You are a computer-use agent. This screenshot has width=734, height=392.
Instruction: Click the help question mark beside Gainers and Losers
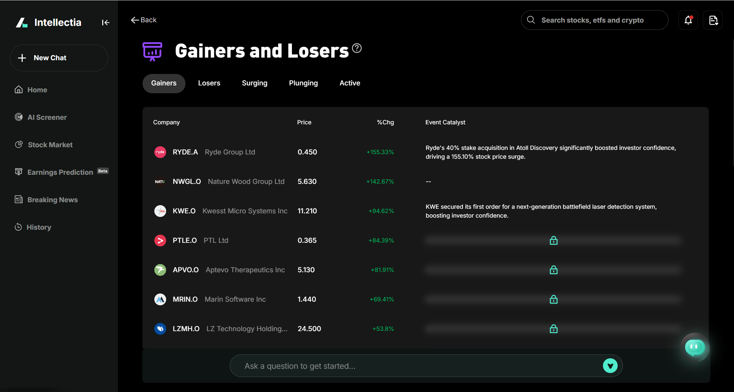point(357,48)
